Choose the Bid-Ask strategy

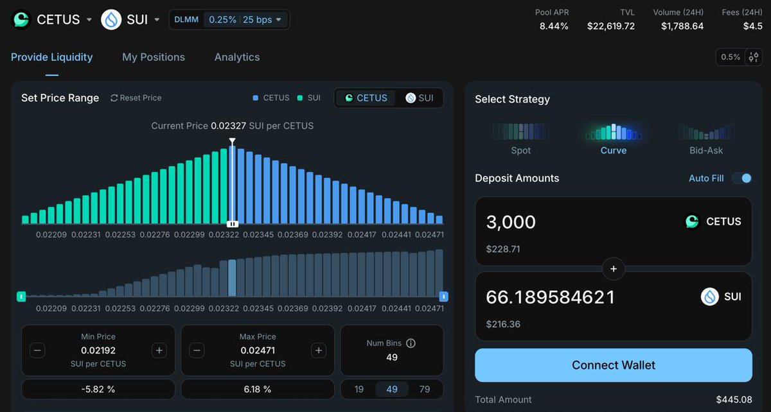706,139
